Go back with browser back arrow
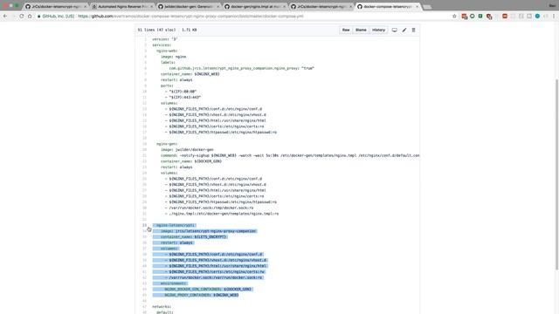Screen dimensions: 559x314 coord(5,16)
